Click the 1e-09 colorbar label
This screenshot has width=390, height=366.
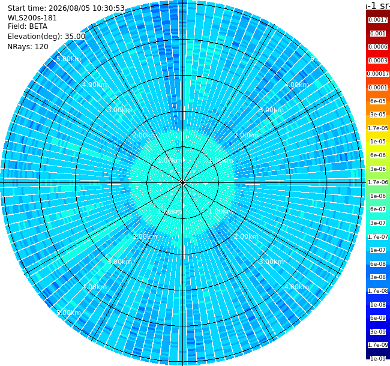[378, 359]
